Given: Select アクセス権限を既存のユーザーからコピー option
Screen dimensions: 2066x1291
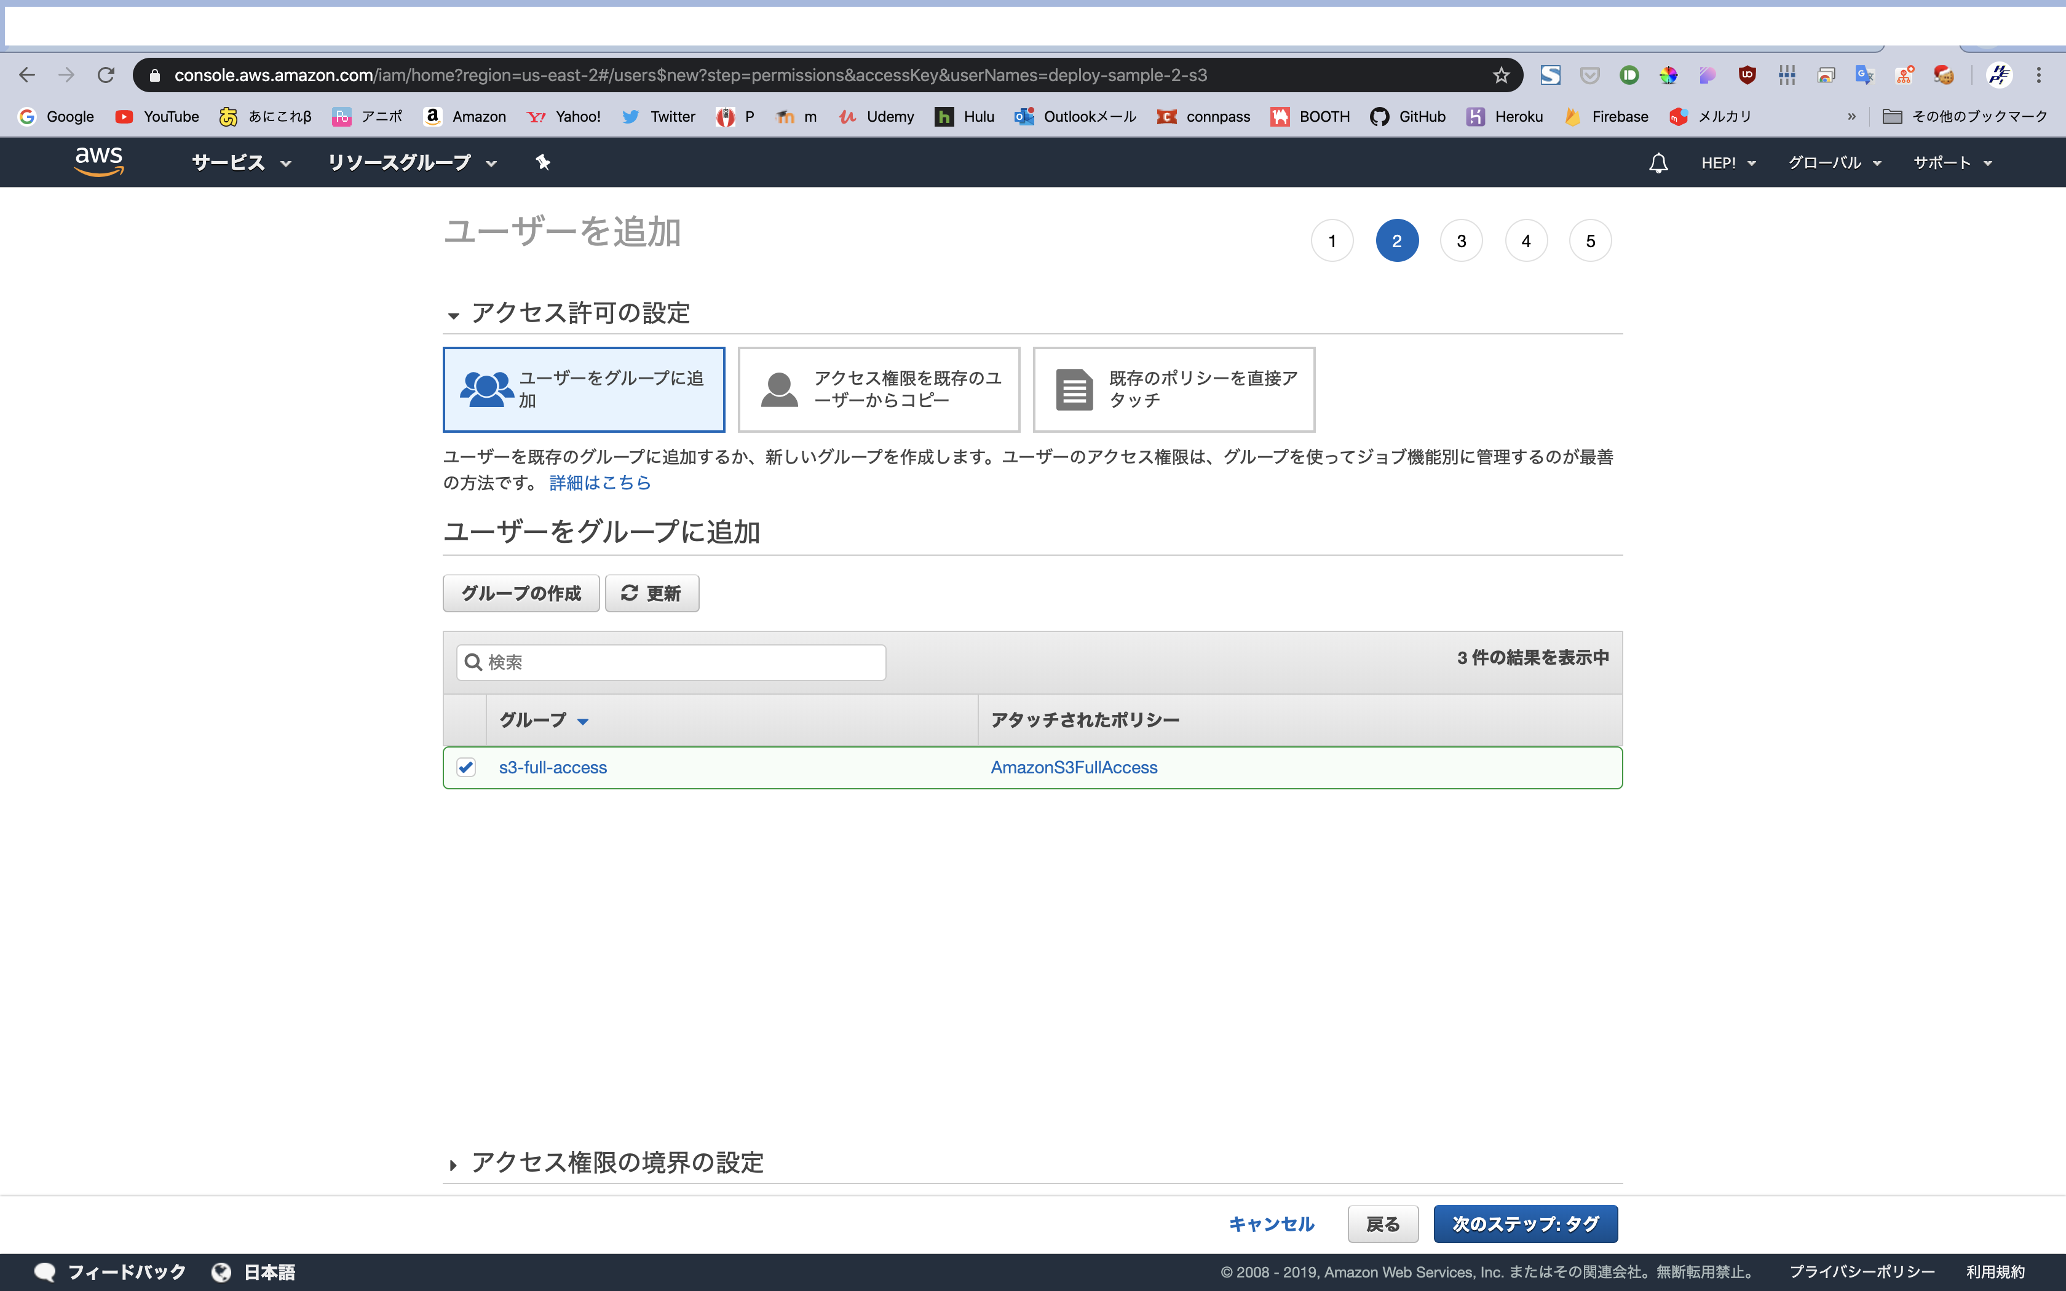Looking at the screenshot, I should coord(879,389).
